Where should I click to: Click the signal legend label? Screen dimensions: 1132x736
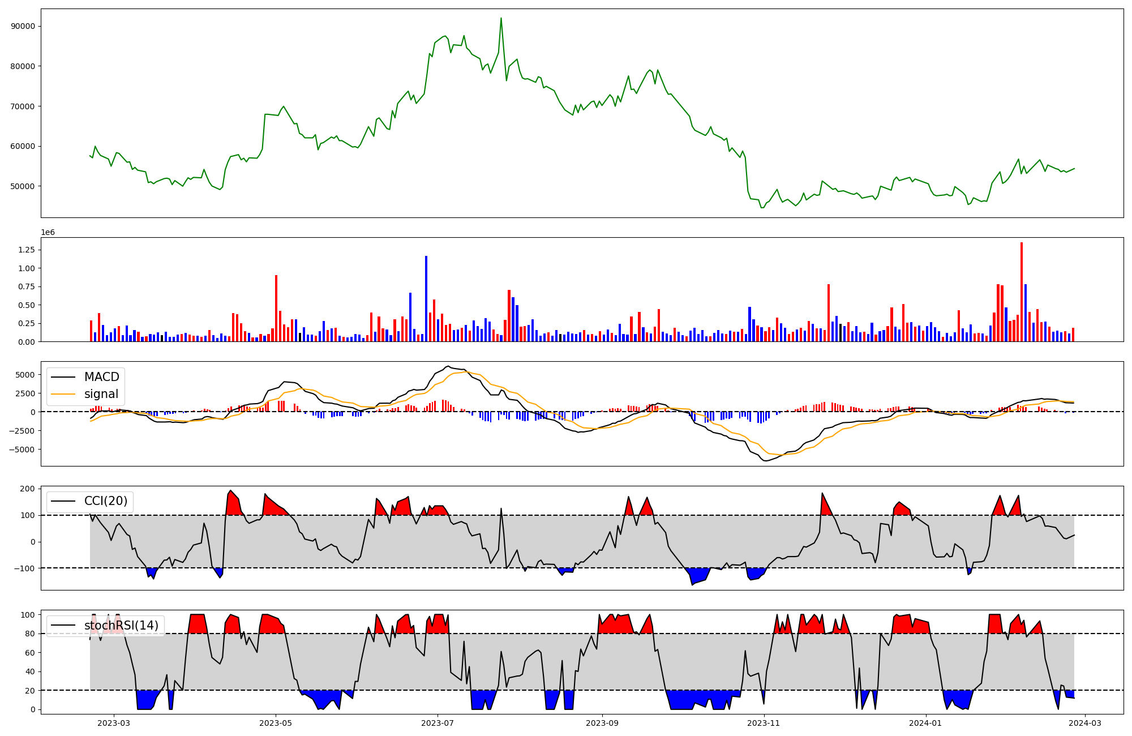click(x=101, y=394)
